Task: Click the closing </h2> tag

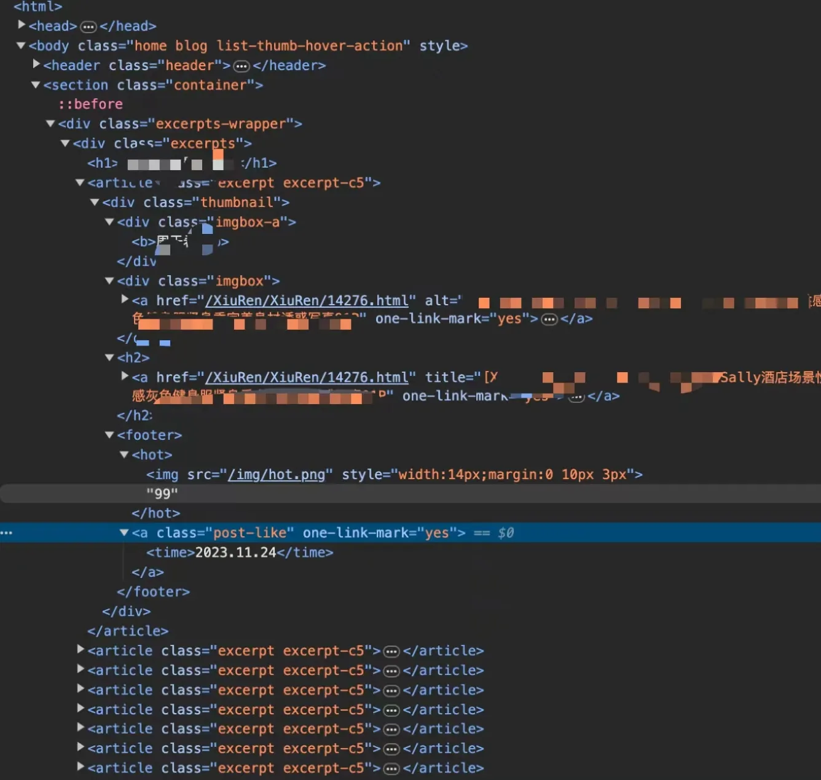Action: point(135,415)
